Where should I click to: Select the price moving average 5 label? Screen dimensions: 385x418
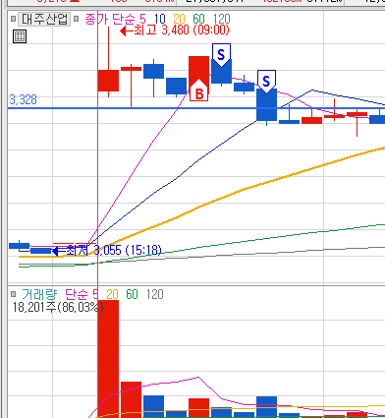pos(142,19)
